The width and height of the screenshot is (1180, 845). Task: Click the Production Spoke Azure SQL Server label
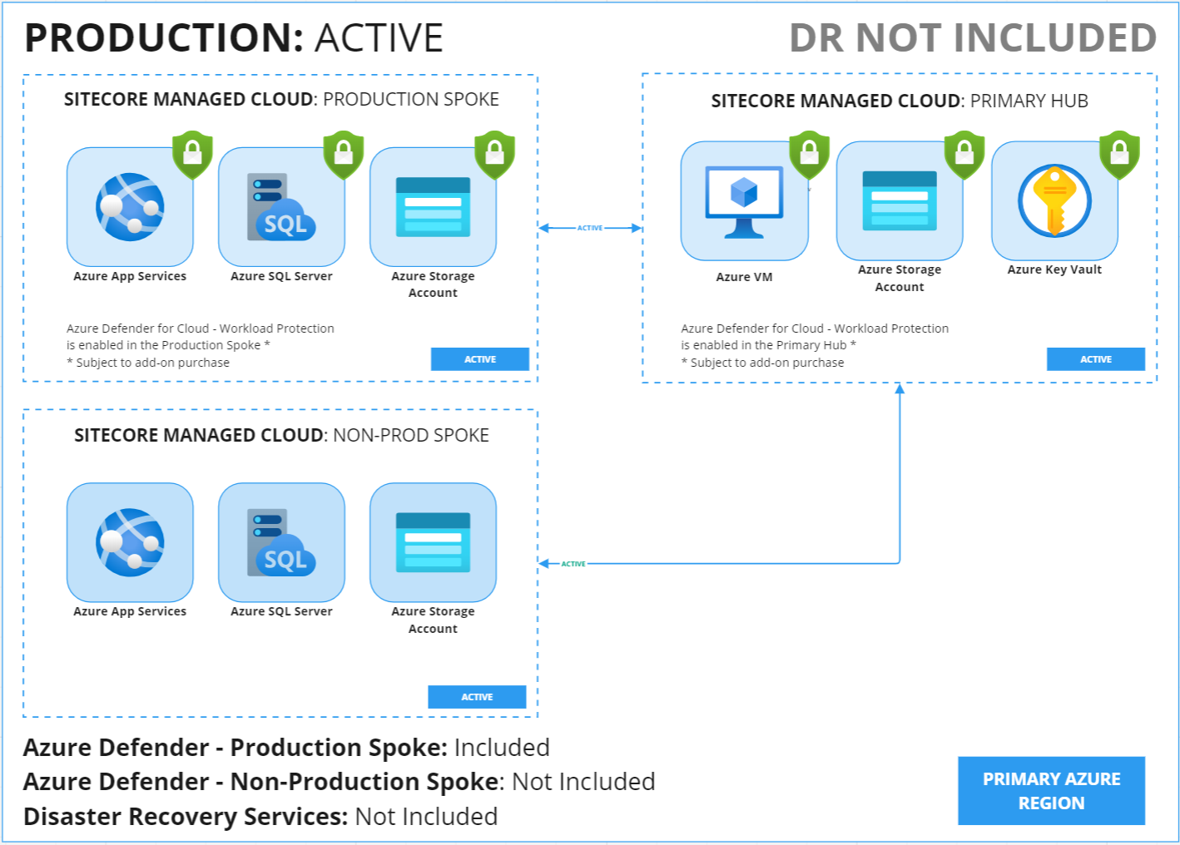[281, 276]
